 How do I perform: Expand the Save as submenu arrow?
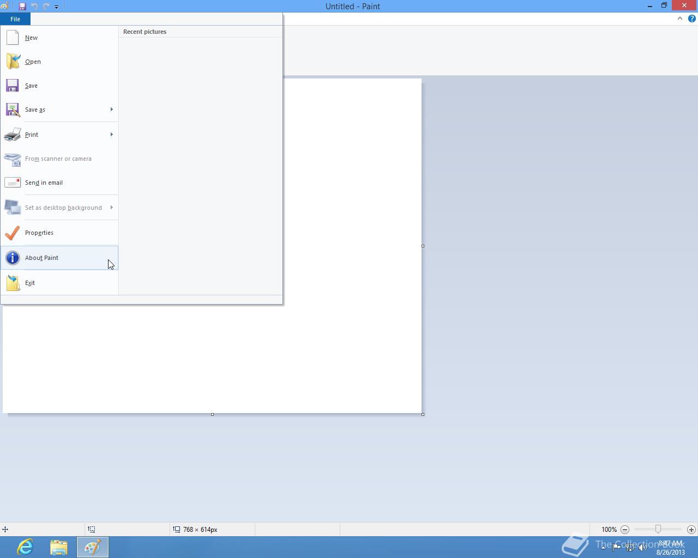tap(112, 110)
